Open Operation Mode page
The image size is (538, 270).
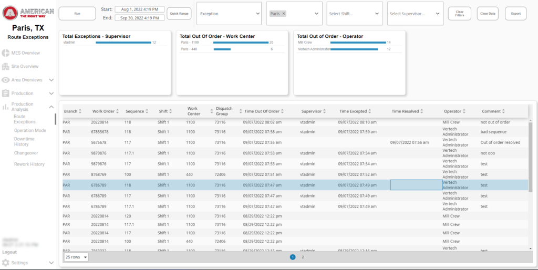point(30,130)
